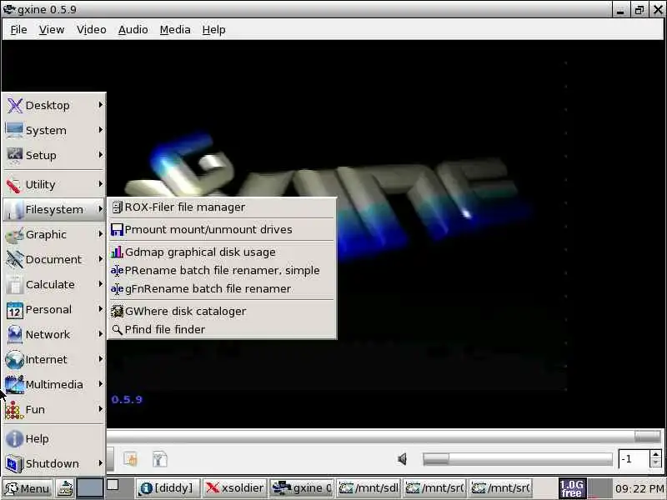The height and width of the screenshot is (500, 667).
Task: Expand the Network submenu arrow
Action: pyautogui.click(x=100, y=334)
